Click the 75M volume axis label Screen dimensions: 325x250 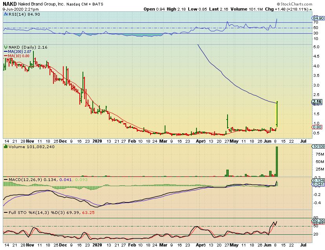319,154
